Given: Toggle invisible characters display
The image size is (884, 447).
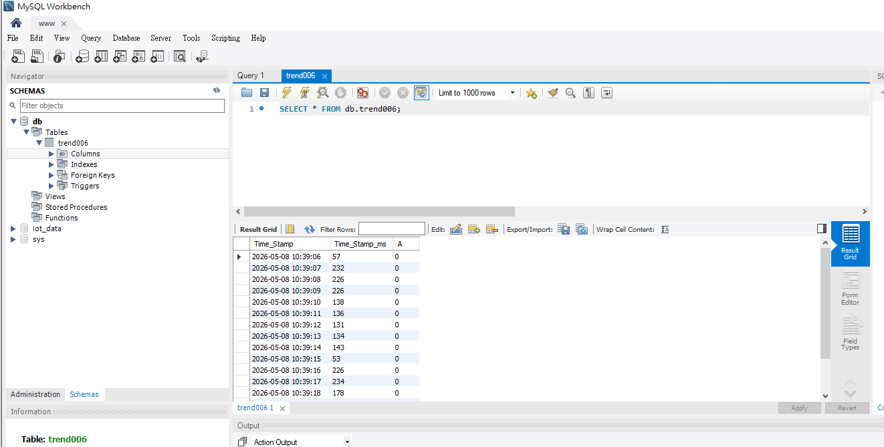Looking at the screenshot, I should [588, 93].
